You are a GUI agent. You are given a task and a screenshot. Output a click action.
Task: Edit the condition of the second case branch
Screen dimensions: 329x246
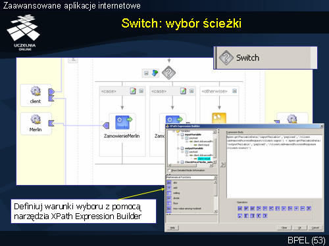pyautogui.click(x=183, y=91)
